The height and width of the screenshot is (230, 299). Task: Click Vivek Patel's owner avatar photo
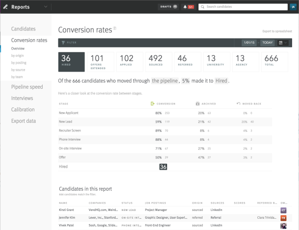(283, 226)
